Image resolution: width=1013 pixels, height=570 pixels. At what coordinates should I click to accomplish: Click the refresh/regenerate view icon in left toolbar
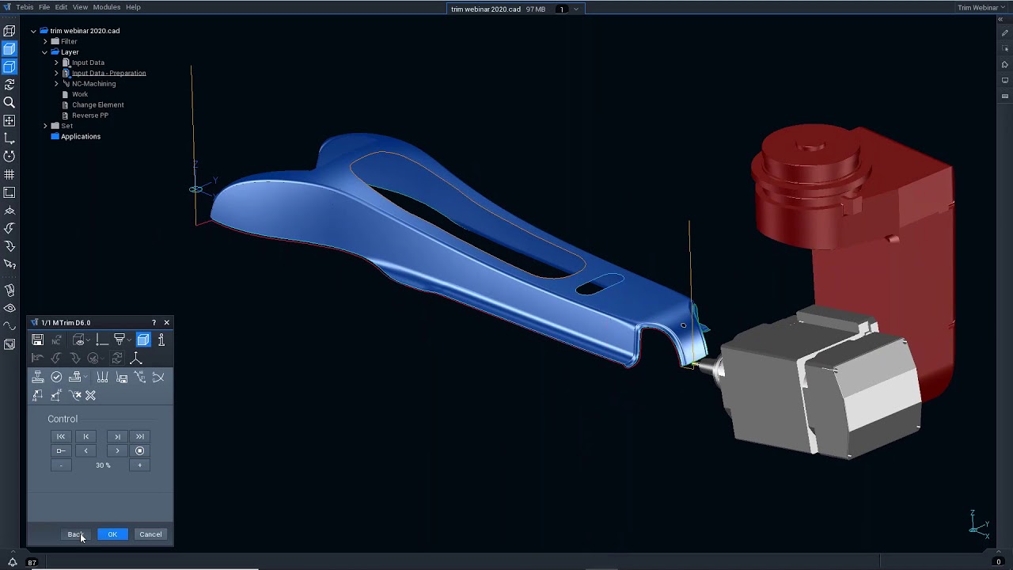[9, 85]
